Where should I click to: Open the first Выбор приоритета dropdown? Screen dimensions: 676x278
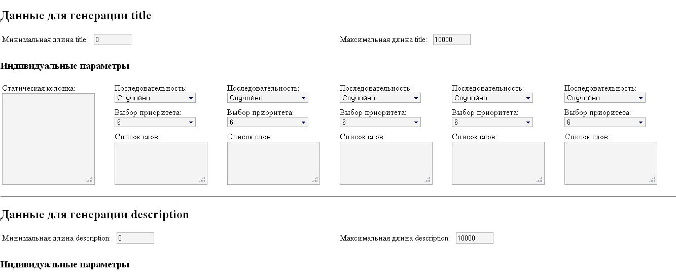pyautogui.click(x=155, y=122)
